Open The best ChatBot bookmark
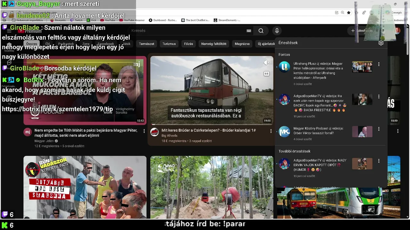This screenshot has width=410, height=230. 195,20
